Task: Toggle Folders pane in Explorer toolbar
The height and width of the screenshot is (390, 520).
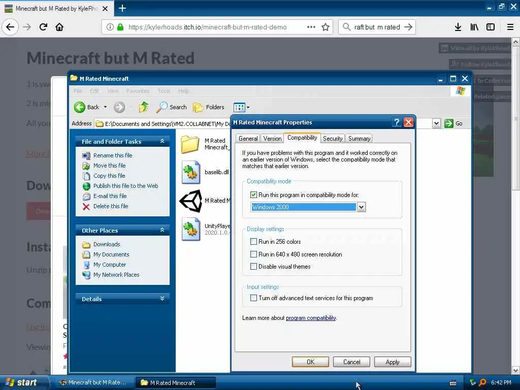Action: [x=209, y=107]
